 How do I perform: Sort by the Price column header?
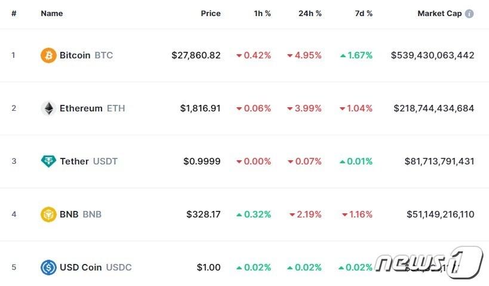coord(210,13)
